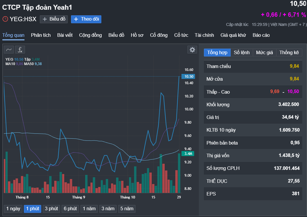Open the Hồ sơ tab
The height and width of the screenshot is (217, 307).
point(137,35)
